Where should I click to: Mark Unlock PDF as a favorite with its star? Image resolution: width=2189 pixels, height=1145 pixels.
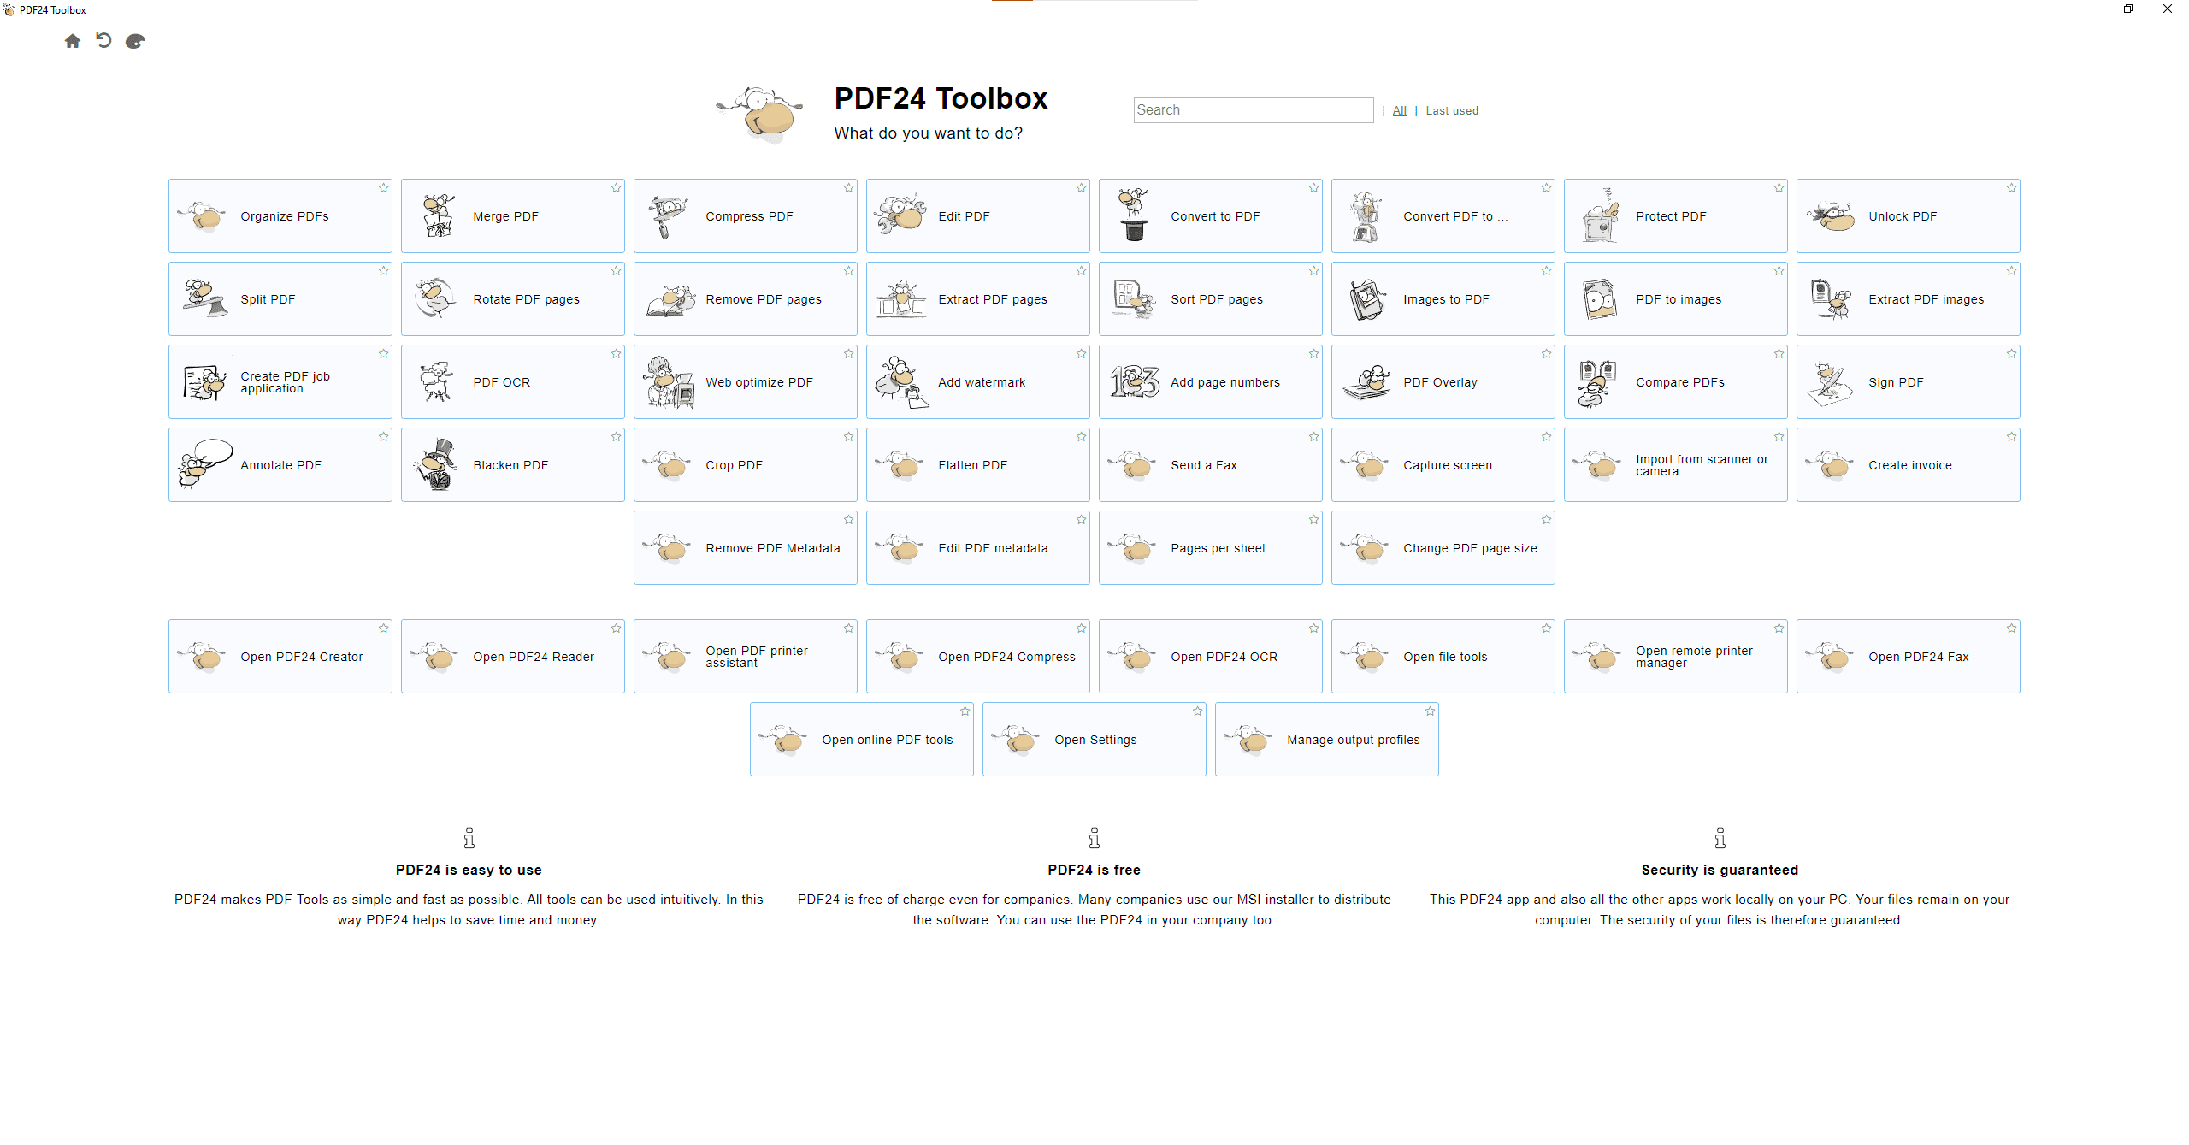[x=2011, y=188]
